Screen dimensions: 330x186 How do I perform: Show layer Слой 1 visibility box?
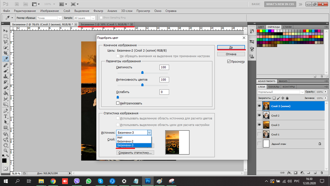pos(259,134)
